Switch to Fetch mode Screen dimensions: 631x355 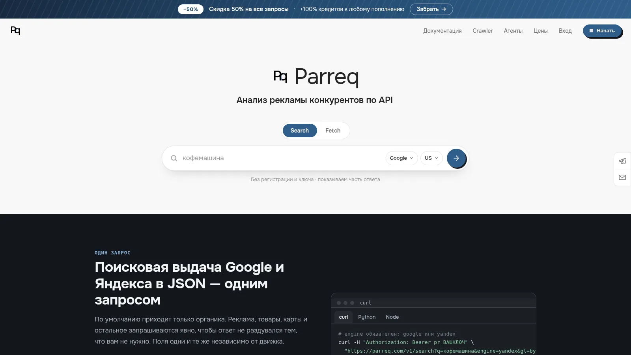pyautogui.click(x=333, y=131)
